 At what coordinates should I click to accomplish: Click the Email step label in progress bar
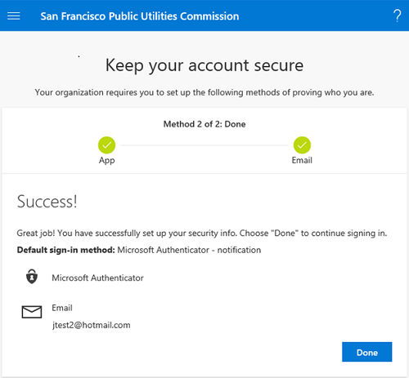click(x=302, y=160)
